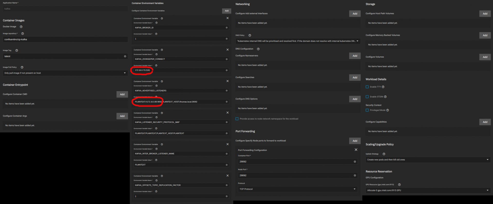
Task: Add a Container Args entry
Action: (x=122, y=116)
